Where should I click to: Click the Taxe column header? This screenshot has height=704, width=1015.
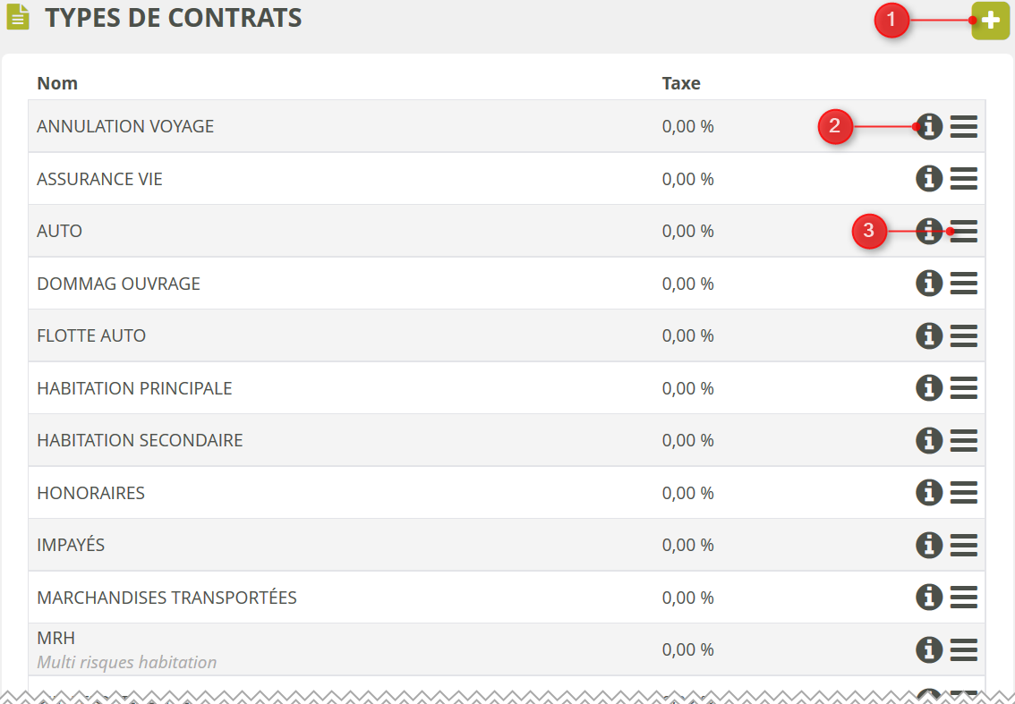click(680, 83)
